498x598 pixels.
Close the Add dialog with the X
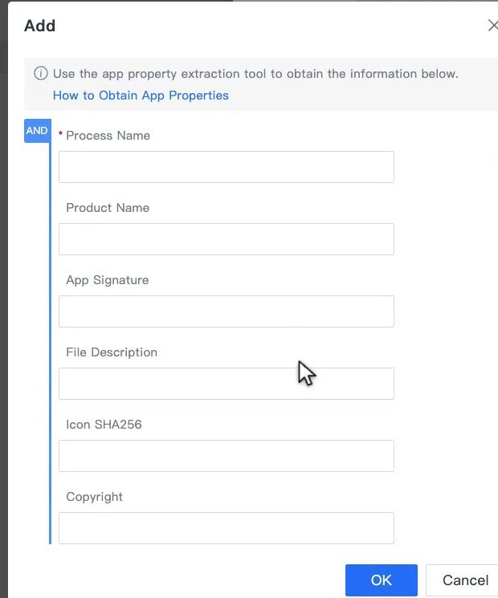point(493,26)
